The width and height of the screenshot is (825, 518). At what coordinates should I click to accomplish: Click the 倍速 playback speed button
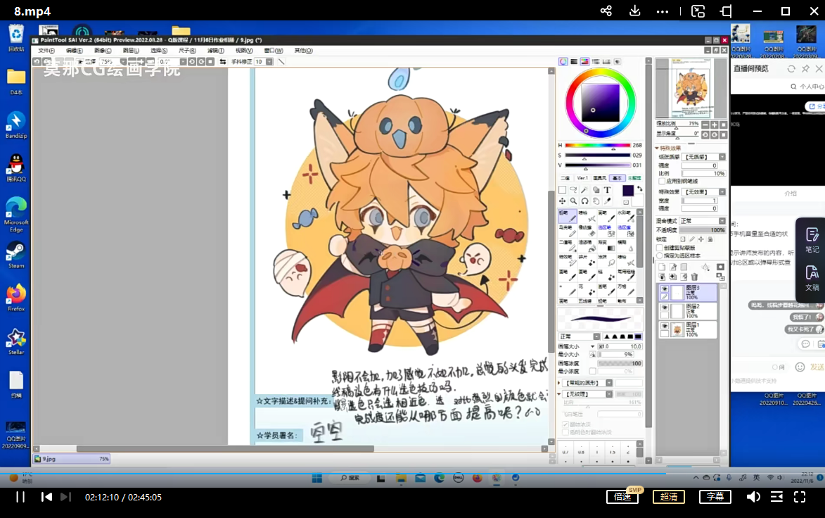pos(622,497)
